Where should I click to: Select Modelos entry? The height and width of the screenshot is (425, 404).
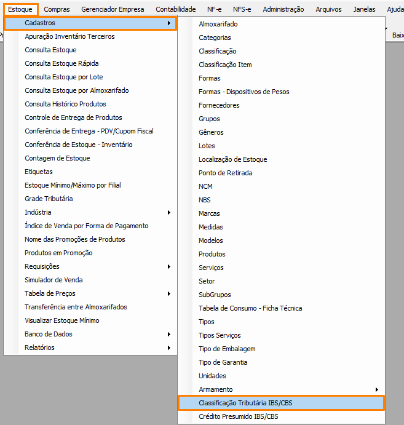pyautogui.click(x=281, y=240)
